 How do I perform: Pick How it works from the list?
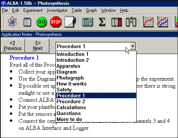click(96, 84)
